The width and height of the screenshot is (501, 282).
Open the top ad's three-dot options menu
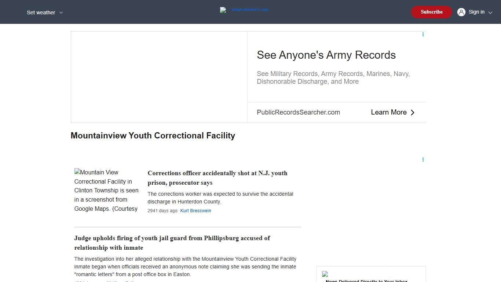click(423, 34)
